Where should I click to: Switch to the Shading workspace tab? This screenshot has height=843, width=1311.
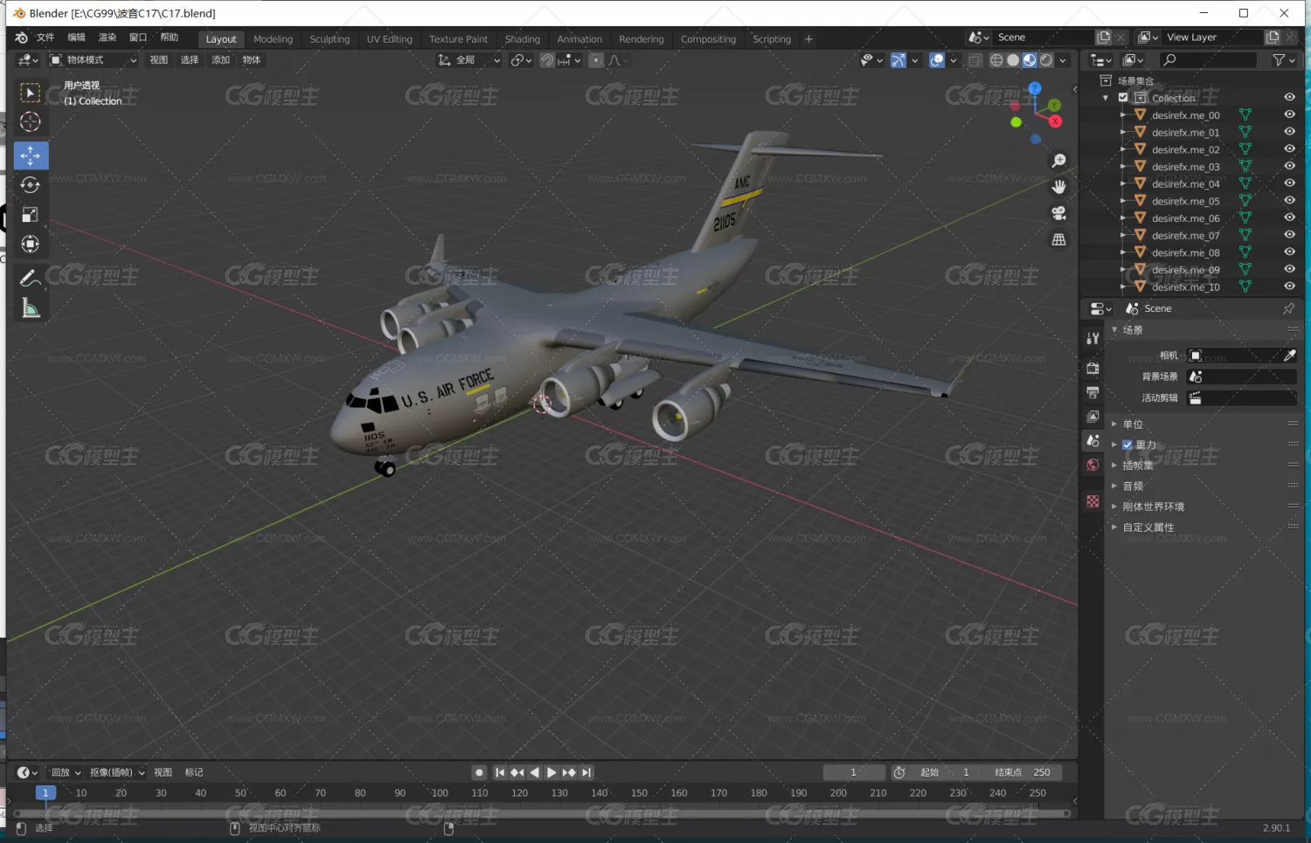point(523,39)
